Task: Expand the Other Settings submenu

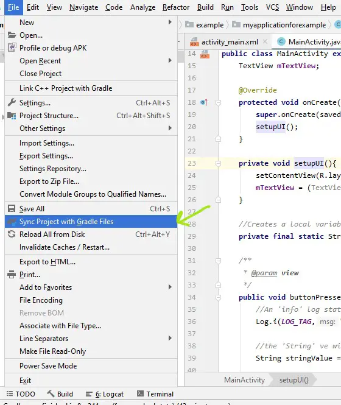Action: (170, 128)
